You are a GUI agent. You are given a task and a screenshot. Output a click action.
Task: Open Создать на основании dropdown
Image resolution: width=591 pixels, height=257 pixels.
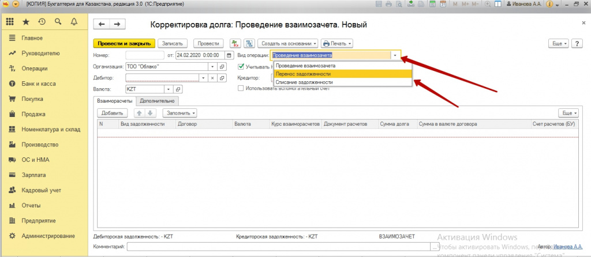(x=288, y=43)
